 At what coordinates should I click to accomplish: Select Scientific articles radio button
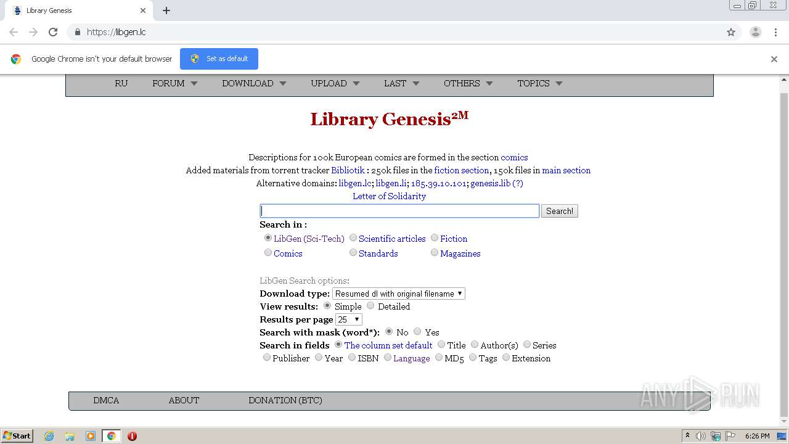(353, 237)
